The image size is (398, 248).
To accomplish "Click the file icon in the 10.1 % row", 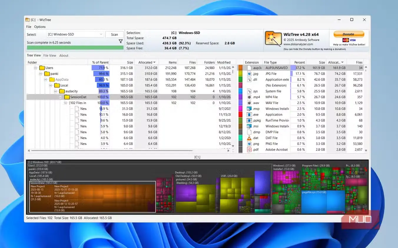I will coord(77,115).
